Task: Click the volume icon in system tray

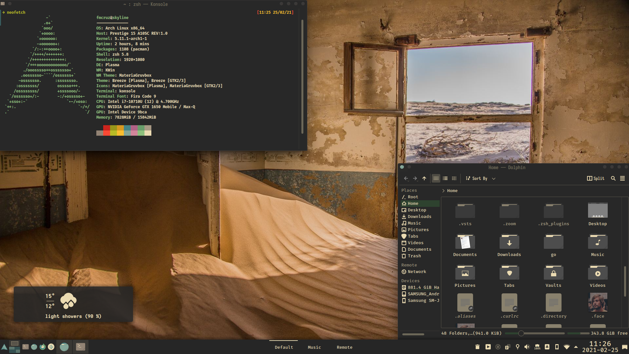Action: tap(527, 347)
